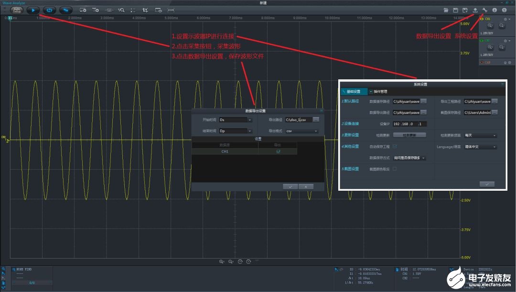The height and width of the screenshot is (292, 516).
Task: Toggle screenshot color invert checkbox
Action: (395, 169)
